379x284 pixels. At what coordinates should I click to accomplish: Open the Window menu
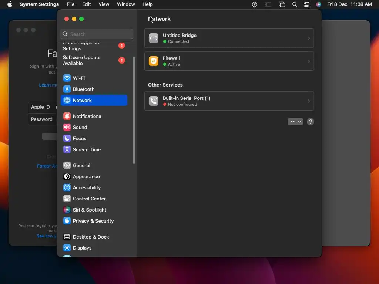(126, 4)
